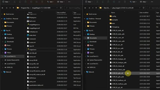
Task: Click Forward arrow in right php_imagick window
Action: 89,8
